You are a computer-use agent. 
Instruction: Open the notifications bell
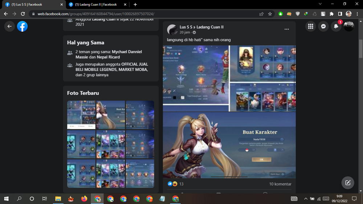click(x=336, y=26)
